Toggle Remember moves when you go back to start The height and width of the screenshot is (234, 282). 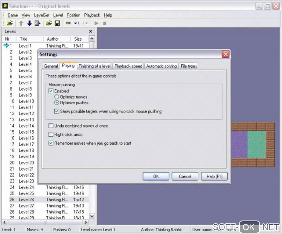(51, 143)
